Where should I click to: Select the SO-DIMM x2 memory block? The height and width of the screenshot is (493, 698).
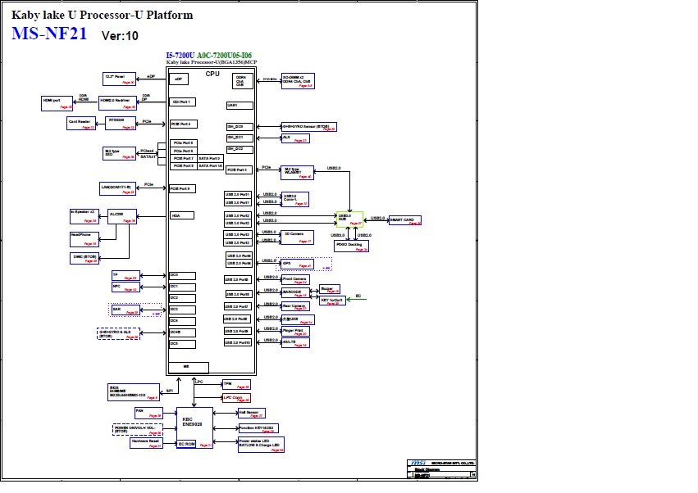coord(297,80)
